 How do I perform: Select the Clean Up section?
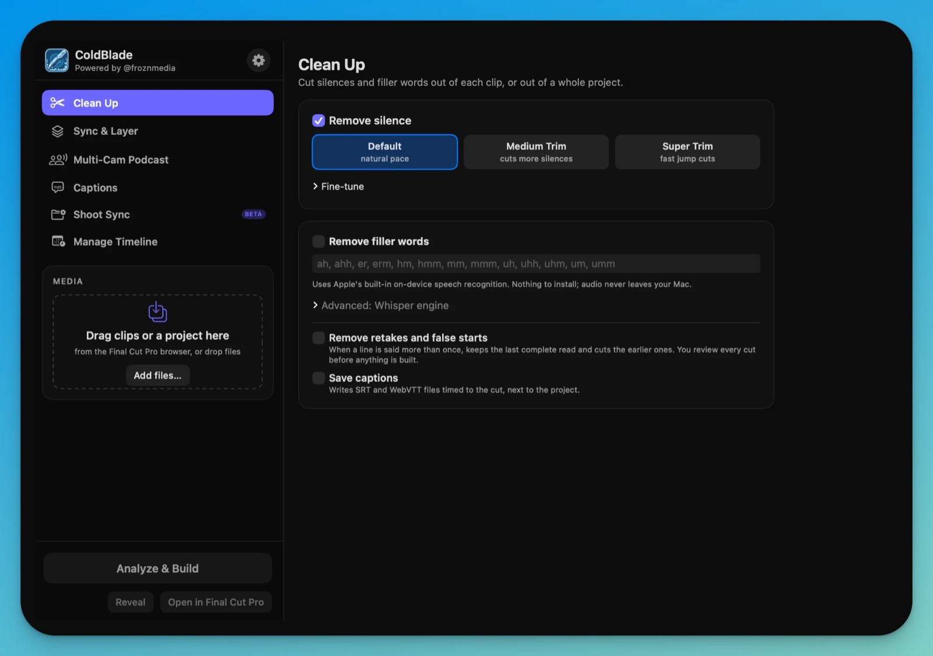157,103
